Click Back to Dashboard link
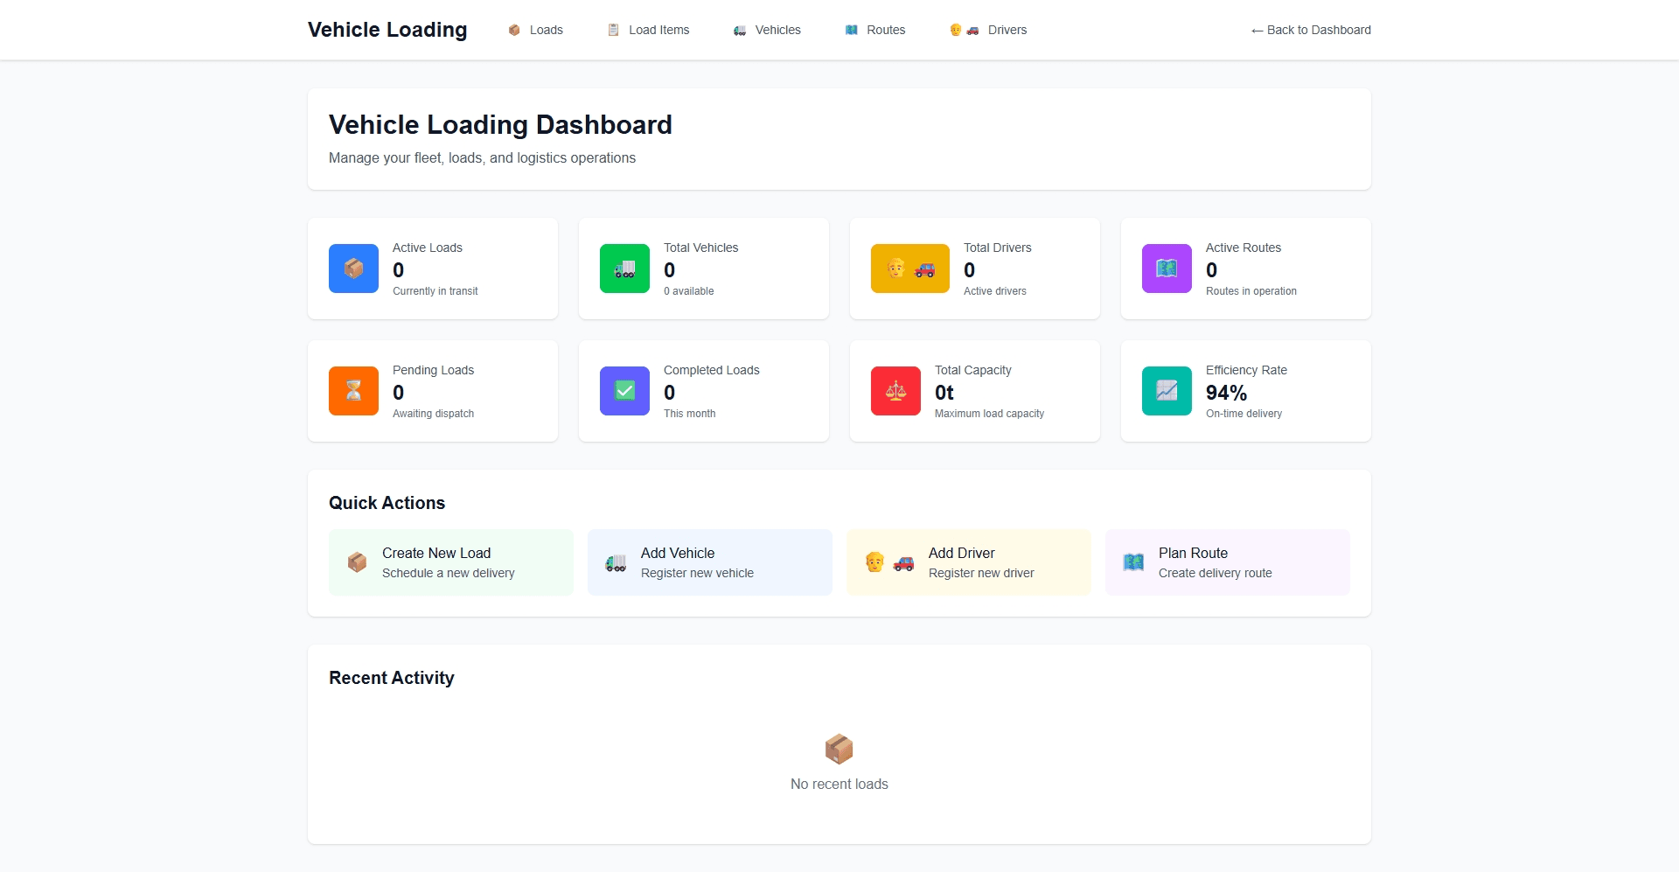1679x872 pixels. point(1311,30)
